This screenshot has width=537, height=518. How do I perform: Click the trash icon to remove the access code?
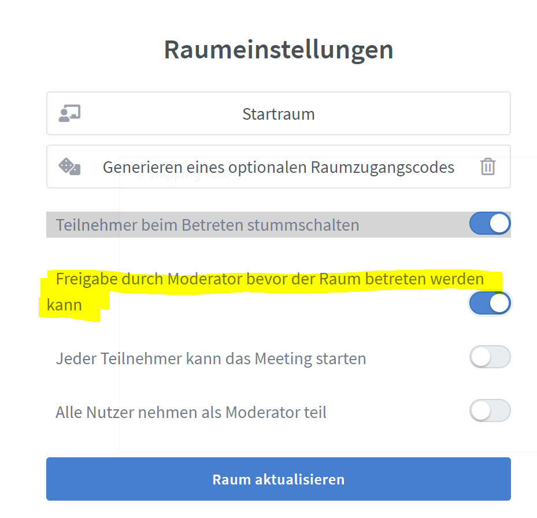point(487,166)
